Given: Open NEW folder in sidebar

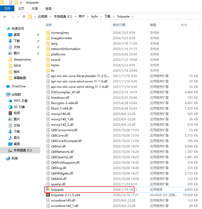Looking at the screenshot, I should [x=17, y=65].
